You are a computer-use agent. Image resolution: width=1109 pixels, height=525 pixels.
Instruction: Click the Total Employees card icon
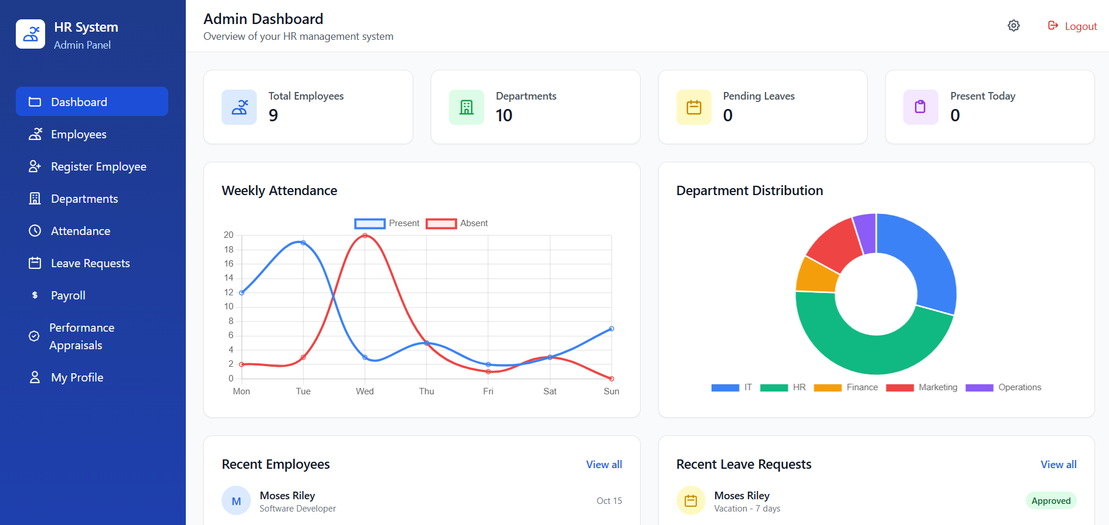click(x=239, y=107)
